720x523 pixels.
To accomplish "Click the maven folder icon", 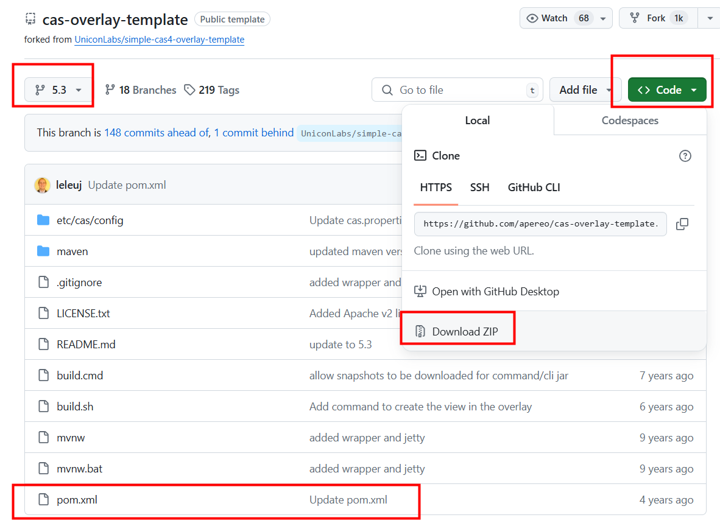I will [43, 251].
